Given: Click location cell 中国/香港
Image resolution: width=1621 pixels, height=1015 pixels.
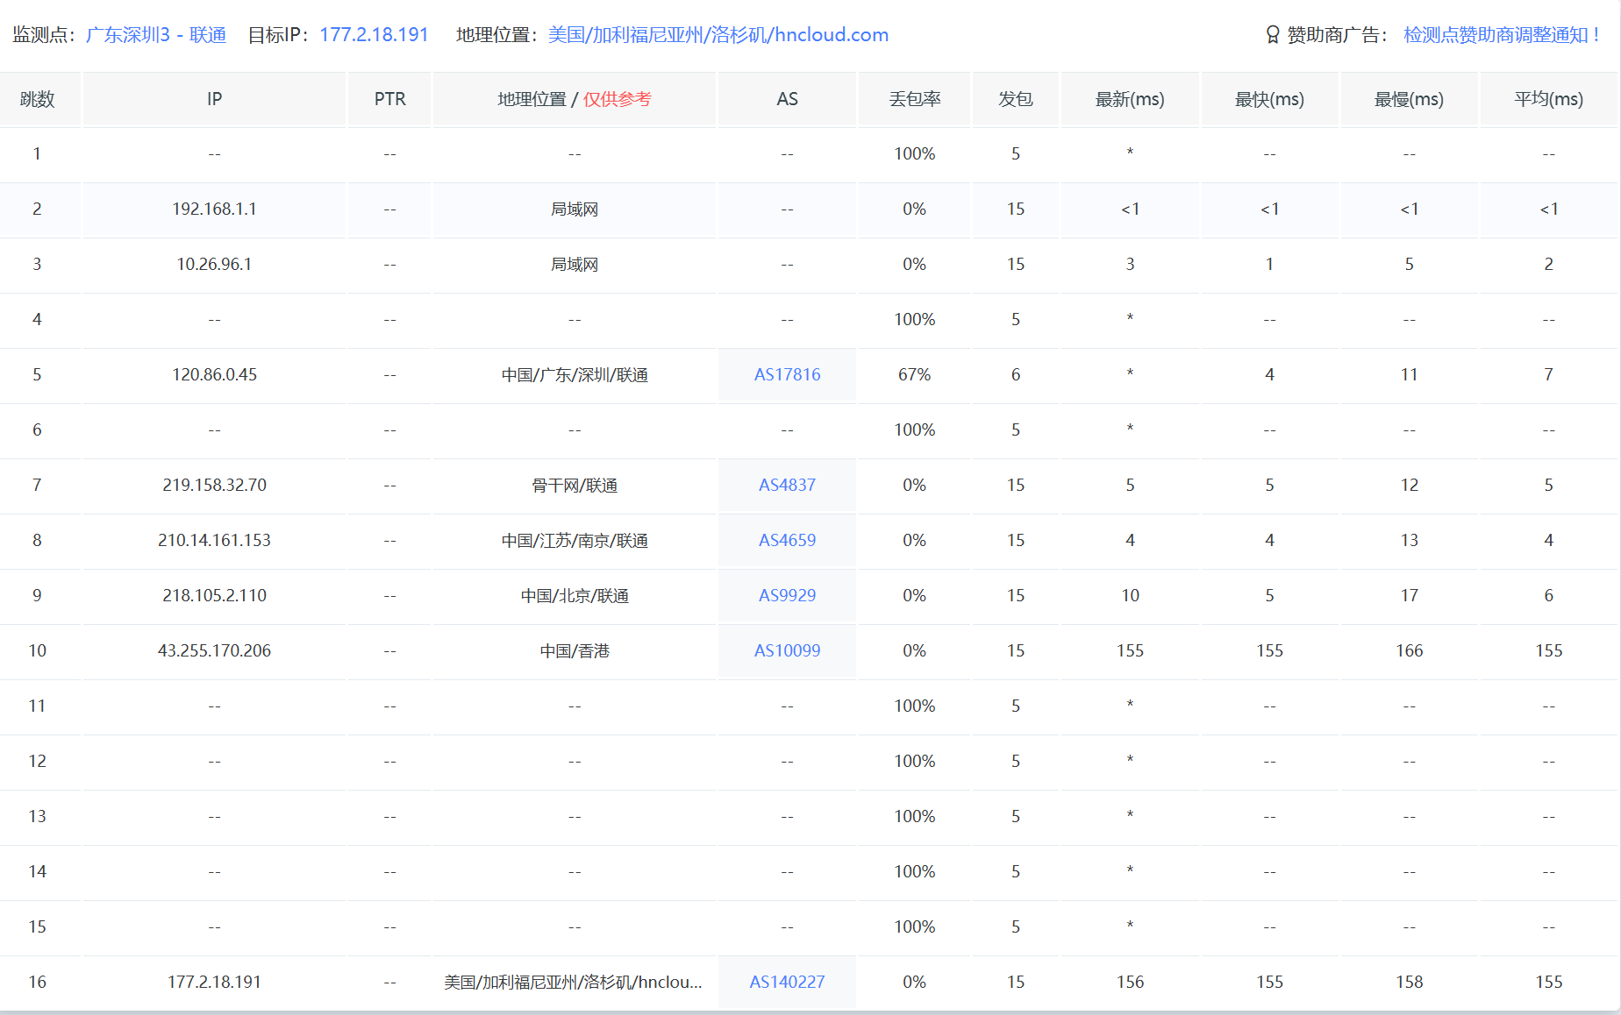Looking at the screenshot, I should pos(575,650).
